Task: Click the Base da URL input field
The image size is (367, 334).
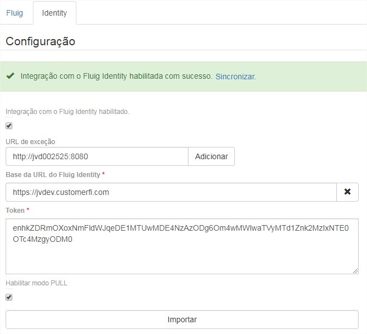Action: coord(171,192)
